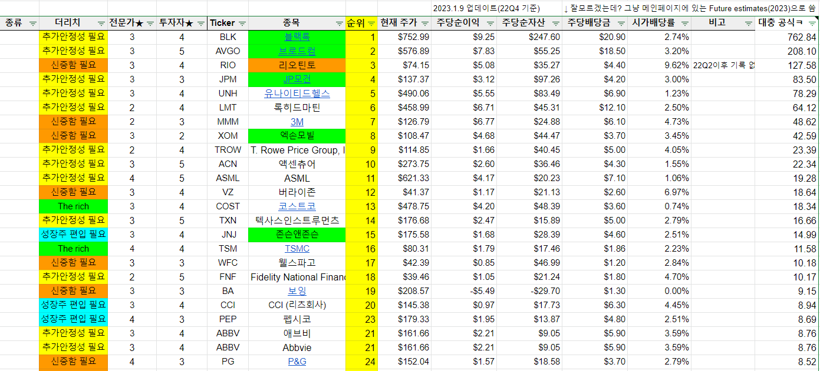Select the 리오틴토 cell

(x=297, y=65)
